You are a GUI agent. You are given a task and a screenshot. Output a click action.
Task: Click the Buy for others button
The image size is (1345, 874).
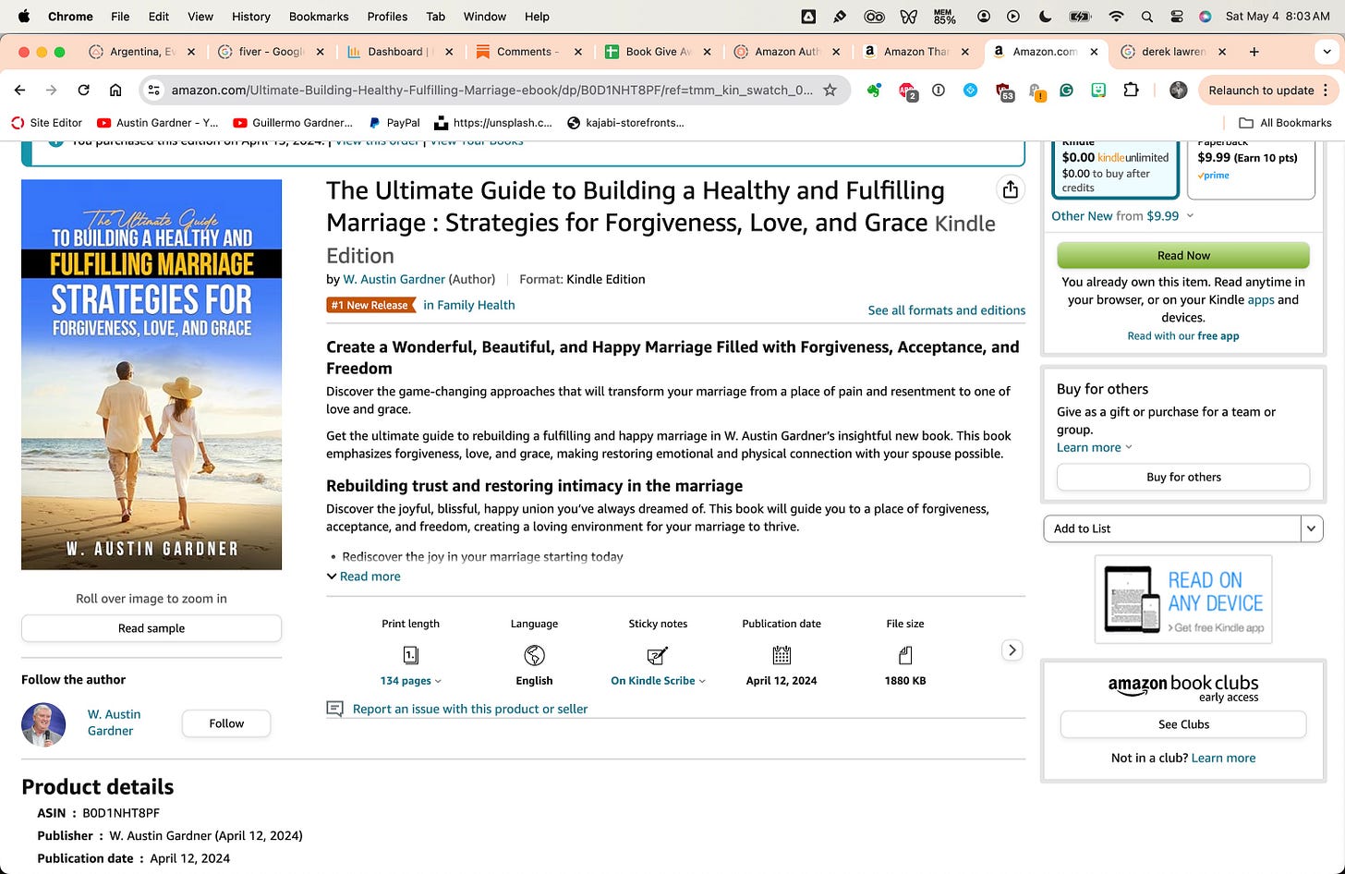(x=1183, y=477)
